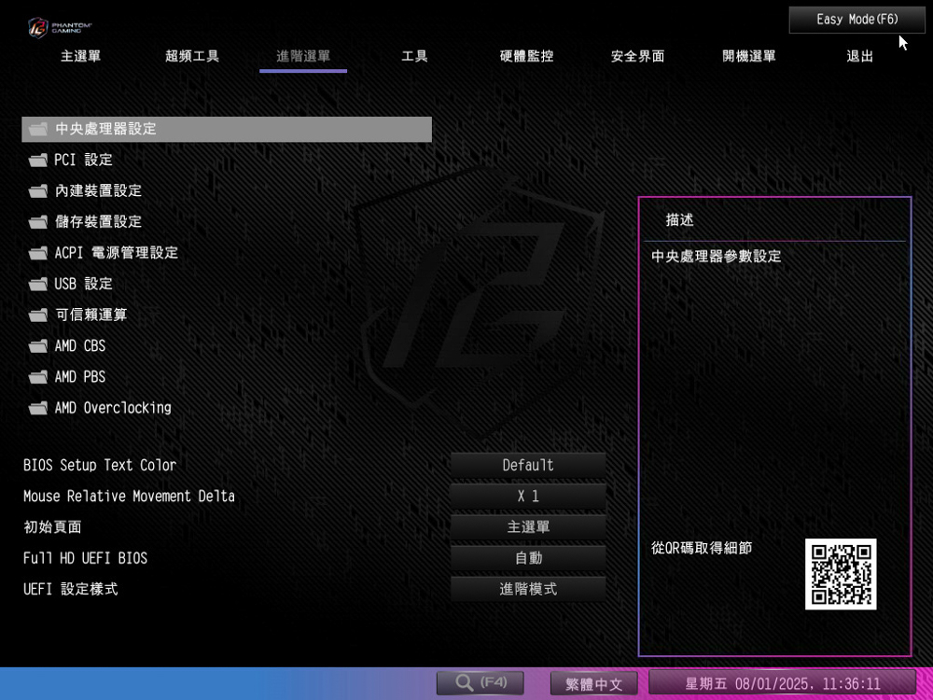Click the folder icon beside 儲存裝置設定
The width and height of the screenshot is (933, 700).
[x=37, y=222]
